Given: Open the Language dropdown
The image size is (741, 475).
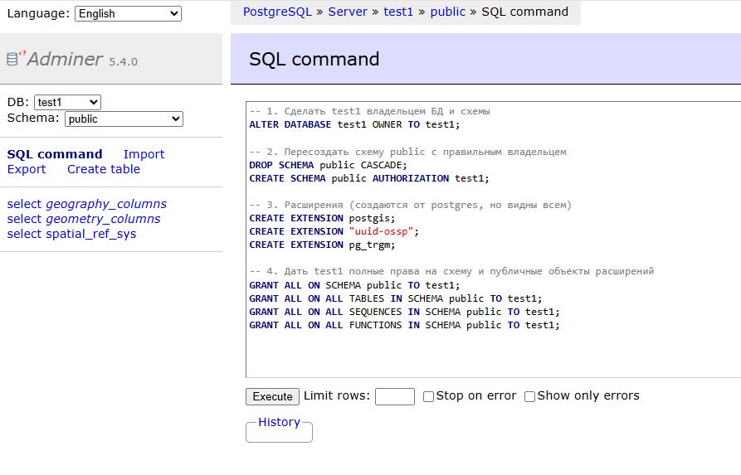Looking at the screenshot, I should (128, 13).
